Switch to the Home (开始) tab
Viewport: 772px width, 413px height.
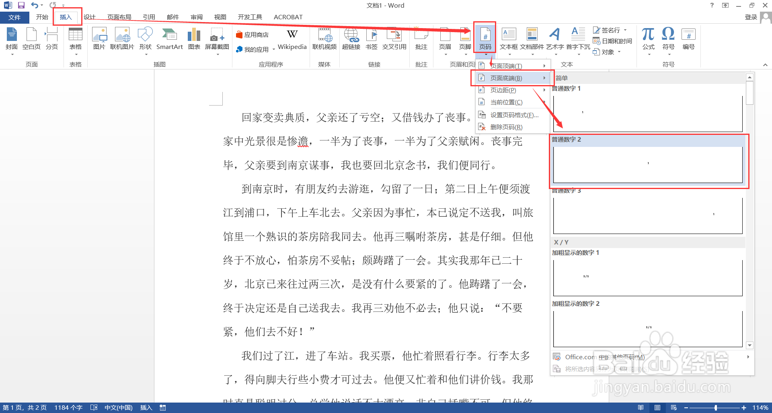(42, 17)
